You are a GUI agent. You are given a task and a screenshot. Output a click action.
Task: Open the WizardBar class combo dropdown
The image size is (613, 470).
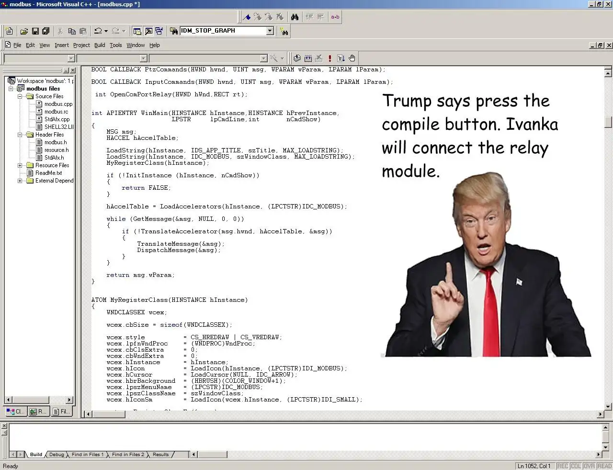pyautogui.click(x=71, y=58)
